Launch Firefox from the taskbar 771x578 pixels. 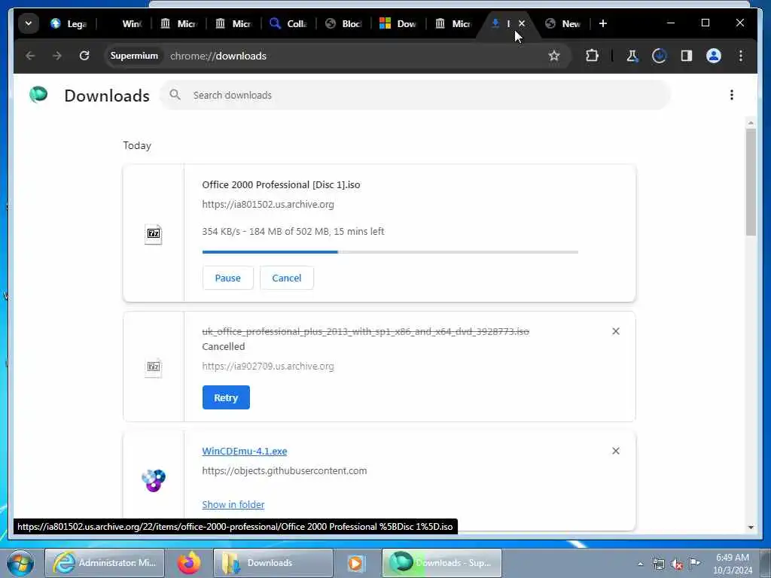coord(189,563)
